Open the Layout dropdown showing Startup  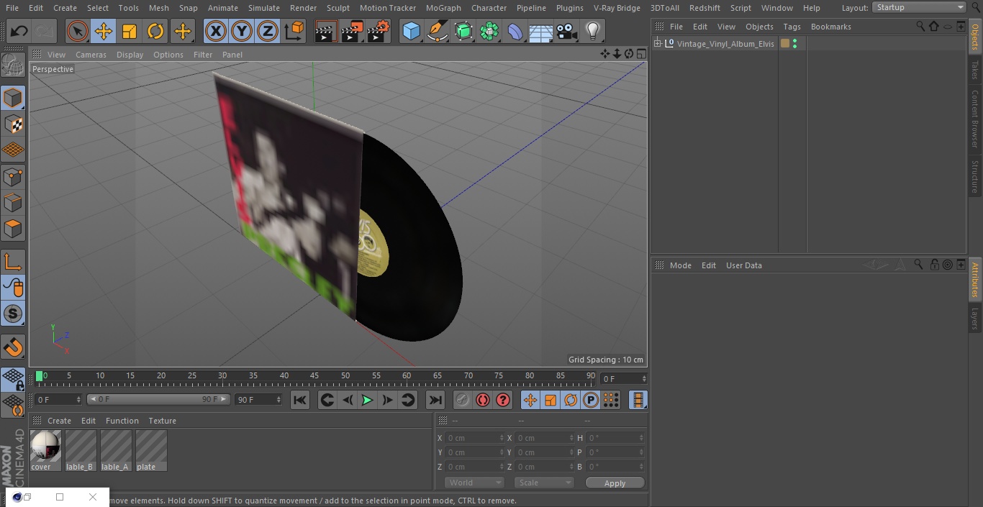pos(920,7)
